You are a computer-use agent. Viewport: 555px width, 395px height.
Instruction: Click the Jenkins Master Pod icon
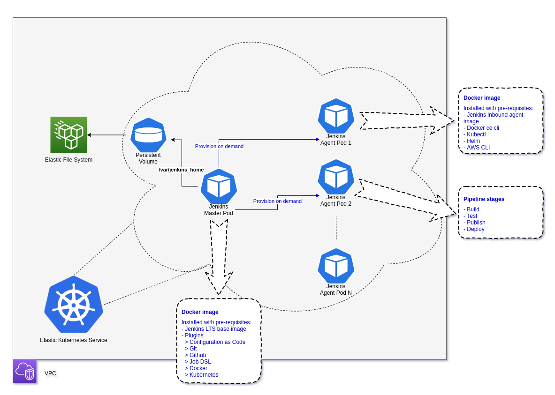[x=219, y=186]
